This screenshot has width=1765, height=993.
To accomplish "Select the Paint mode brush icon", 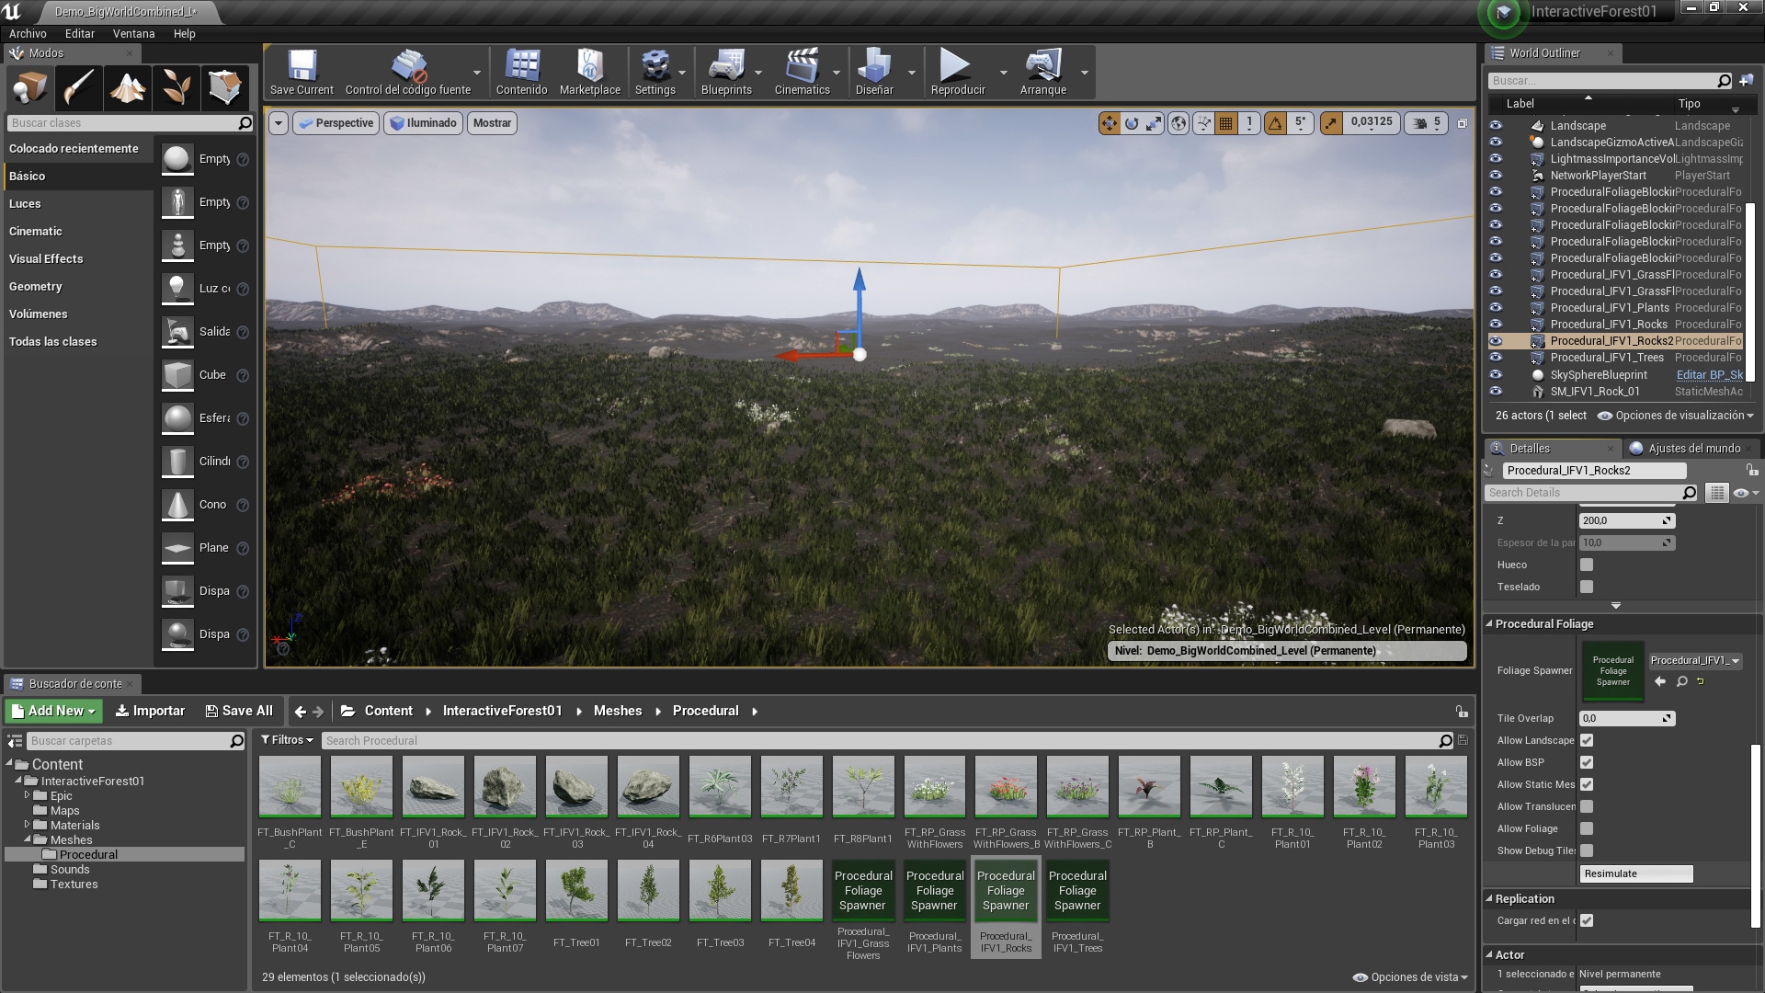I will [78, 88].
